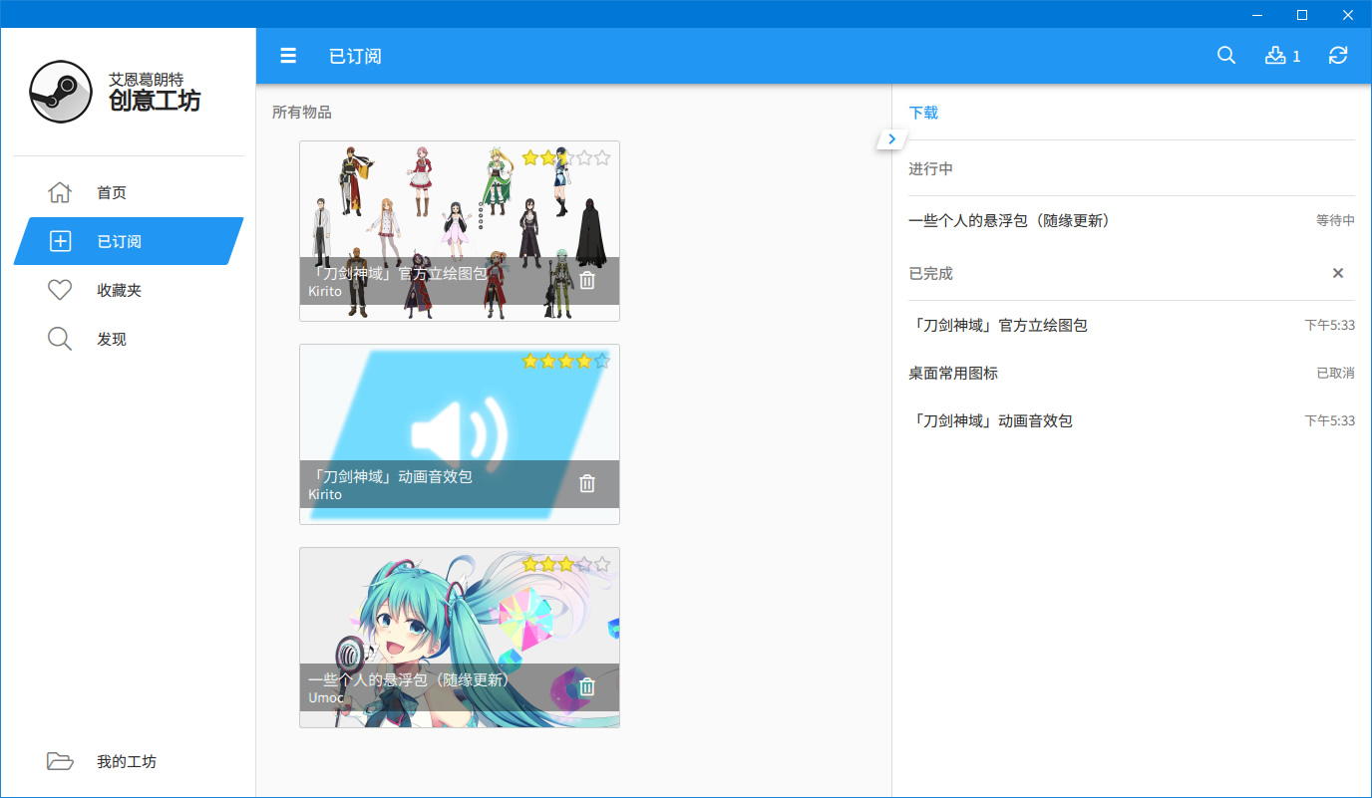Open the hamburger menu icon
The image size is (1372, 798).
[288, 56]
